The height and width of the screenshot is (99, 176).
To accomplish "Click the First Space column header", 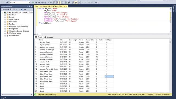I will tap(109, 40).
